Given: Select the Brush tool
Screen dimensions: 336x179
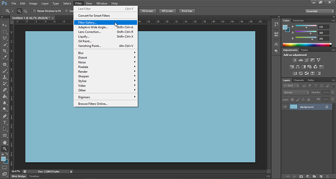Looking at the screenshot, I should click(x=5, y=71).
